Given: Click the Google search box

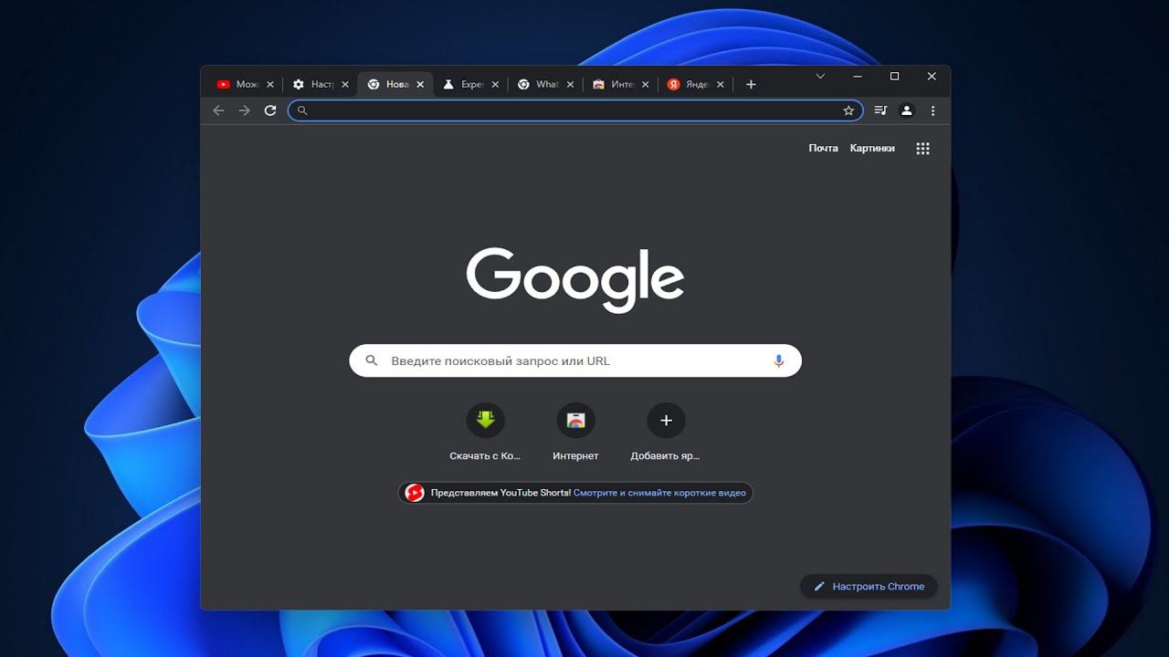Looking at the screenshot, I should pos(575,360).
